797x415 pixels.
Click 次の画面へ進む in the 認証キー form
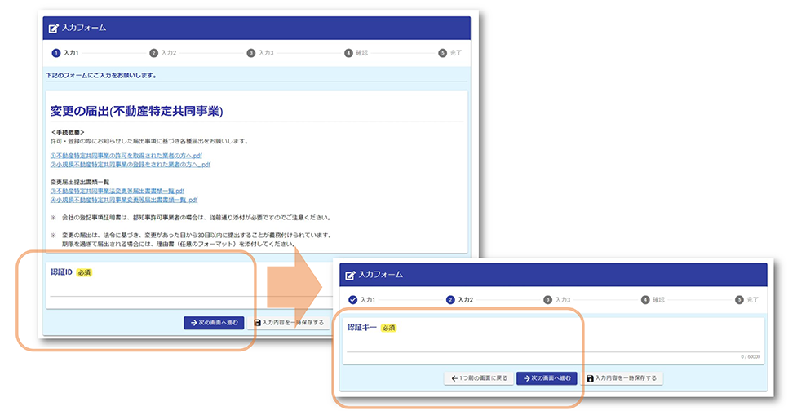(x=547, y=378)
